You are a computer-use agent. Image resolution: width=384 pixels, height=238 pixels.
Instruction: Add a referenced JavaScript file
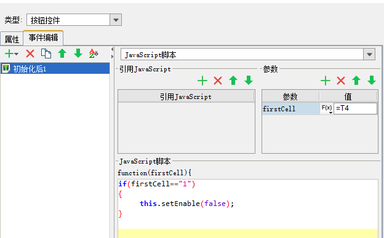click(202, 81)
